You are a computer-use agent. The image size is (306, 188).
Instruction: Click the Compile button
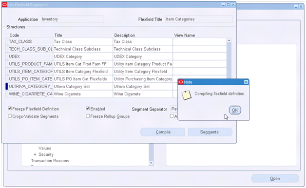pos(163,132)
